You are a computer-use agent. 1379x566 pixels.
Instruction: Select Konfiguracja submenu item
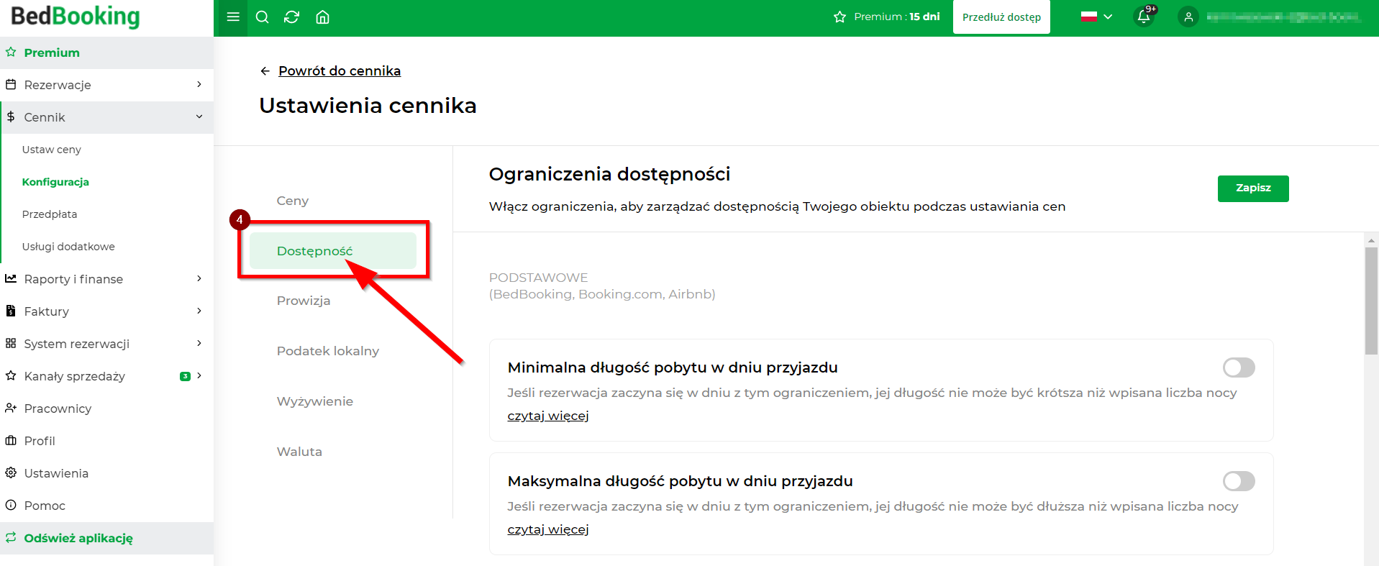pyautogui.click(x=55, y=182)
